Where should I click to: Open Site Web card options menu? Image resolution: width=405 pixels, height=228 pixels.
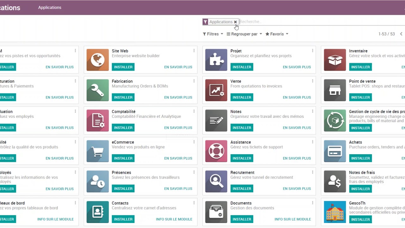194,51
